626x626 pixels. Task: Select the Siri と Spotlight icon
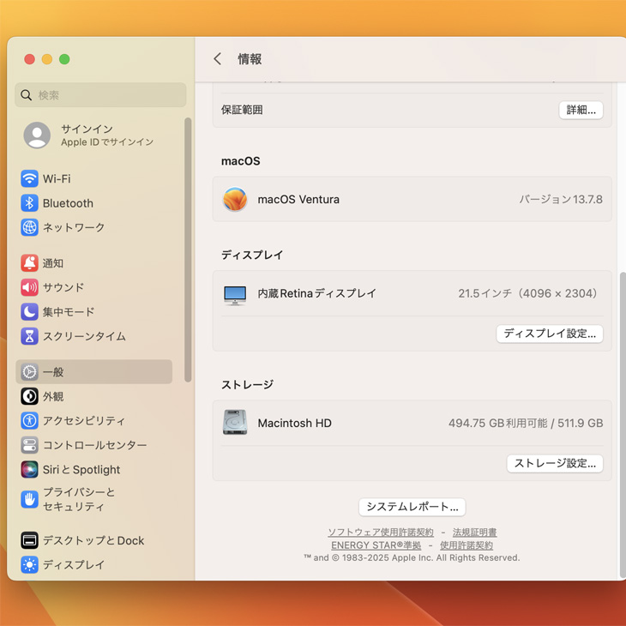coord(29,469)
